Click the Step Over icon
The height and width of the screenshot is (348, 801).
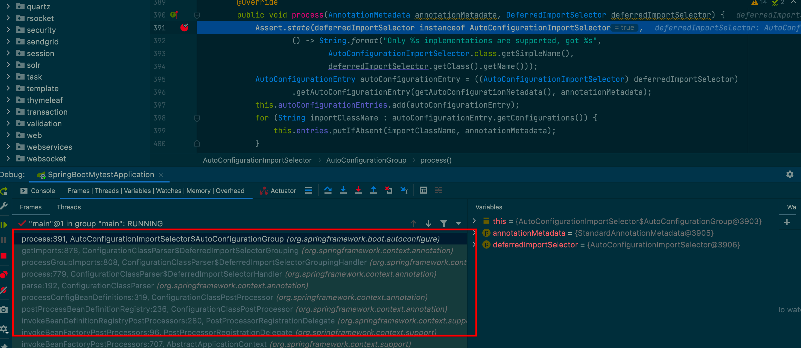tap(328, 190)
